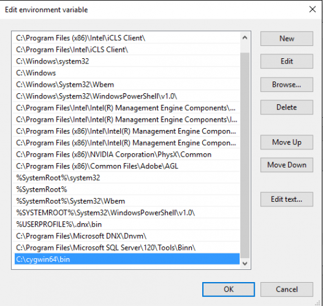
Task: Select the C:\Windows\system32 path entry
Action: (x=127, y=61)
